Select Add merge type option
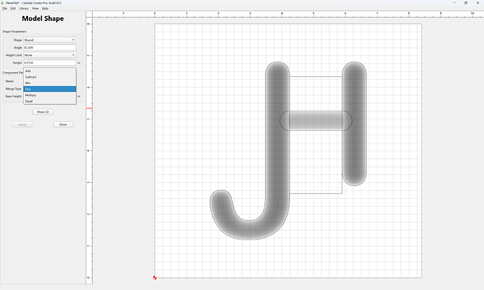This screenshot has height=290, width=484. (x=50, y=71)
